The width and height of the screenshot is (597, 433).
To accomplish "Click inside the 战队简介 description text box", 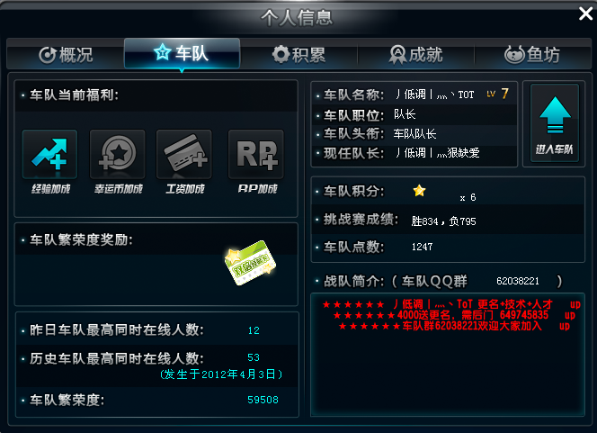I will (x=448, y=355).
